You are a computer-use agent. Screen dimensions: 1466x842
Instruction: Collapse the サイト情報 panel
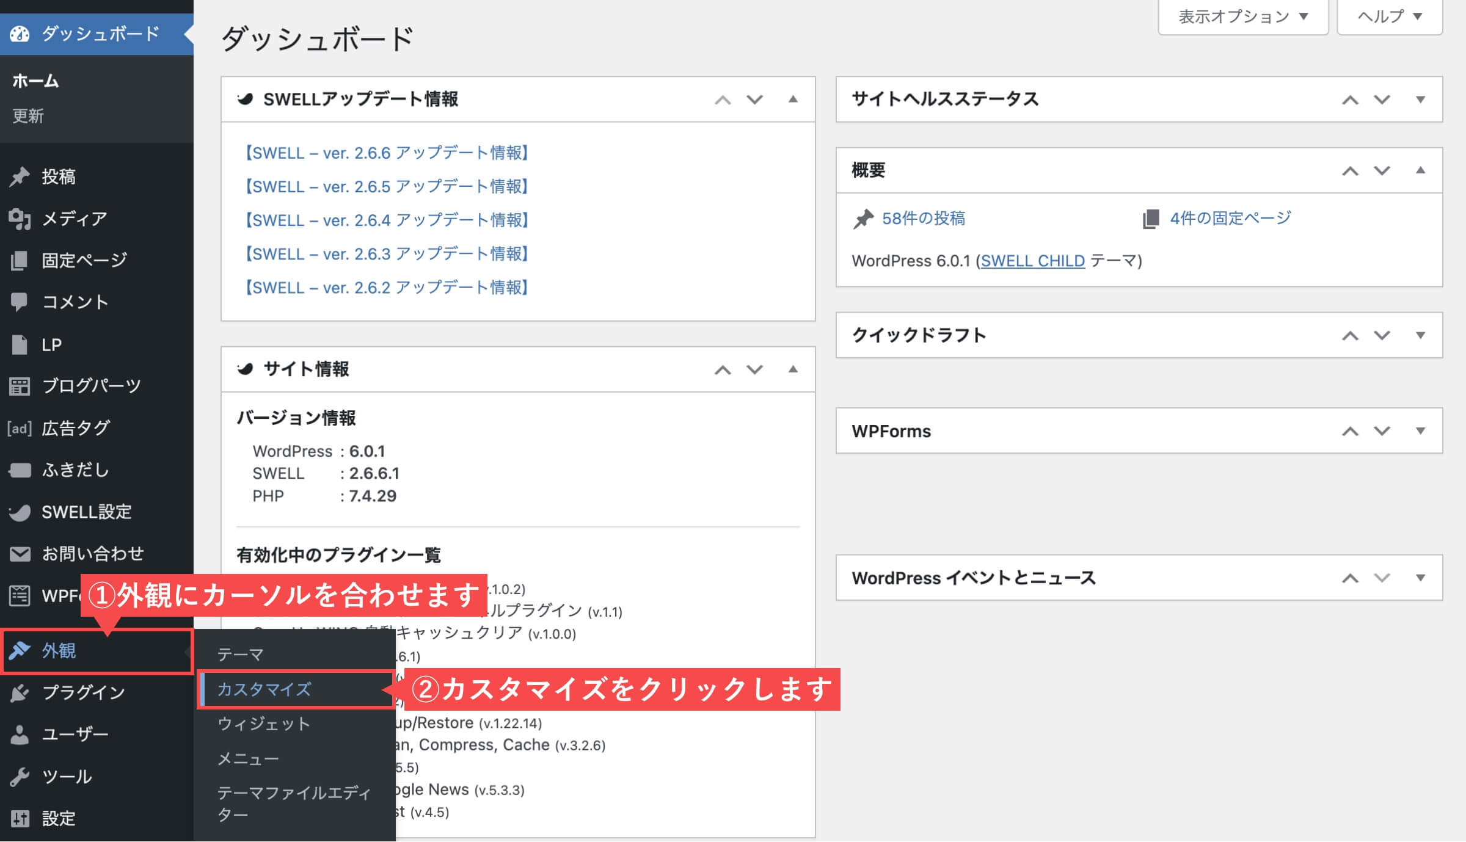[x=793, y=369]
